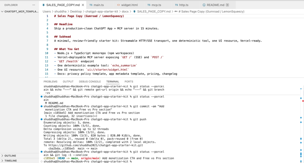
Task: Click the `GET /health` endpoint line
Action: pos(74,61)
